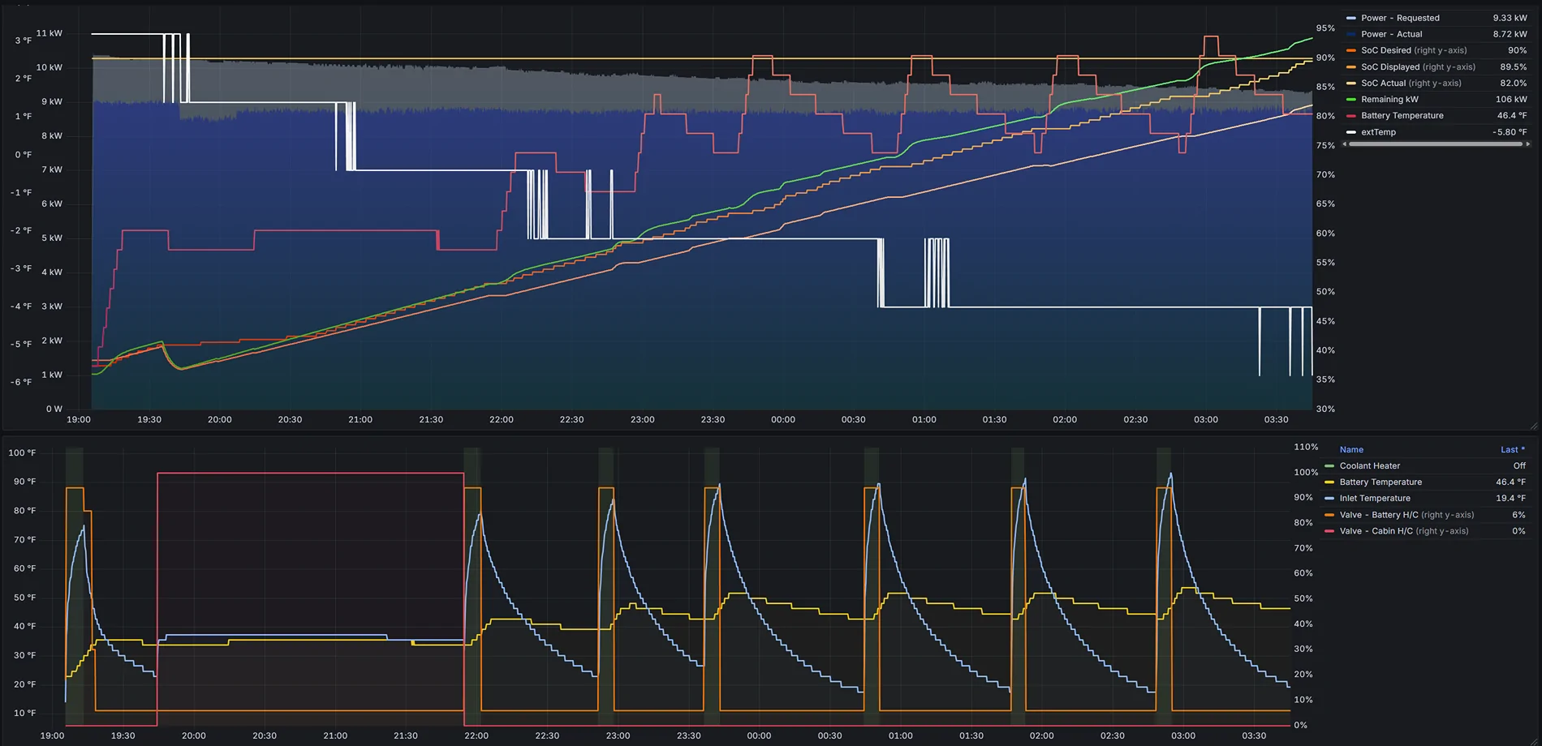
Task: Toggle the Inlet Temperature series label
Action: (1374, 499)
